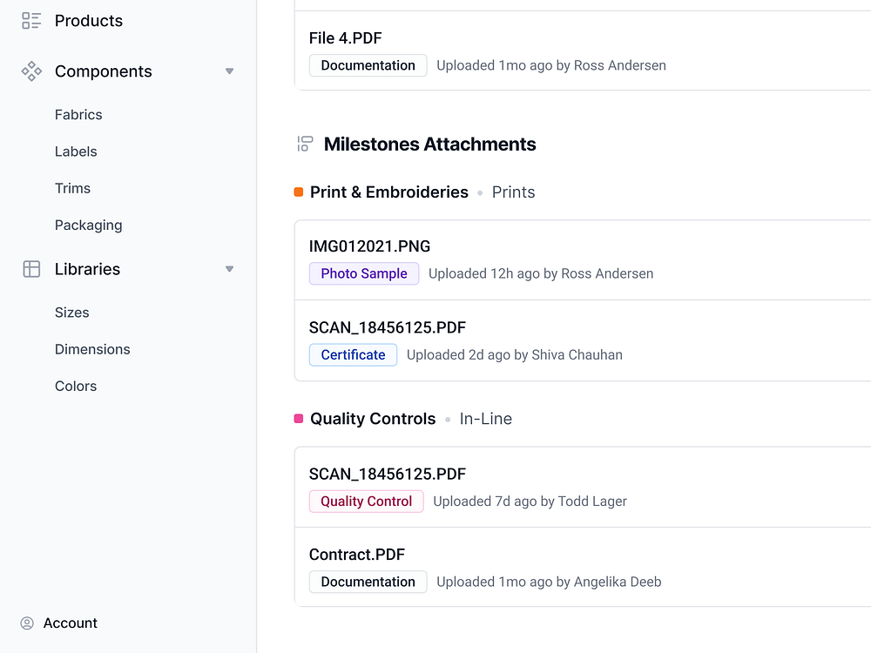Click the Milestones Attachments header icon
The image size is (871, 653).
pos(305,145)
